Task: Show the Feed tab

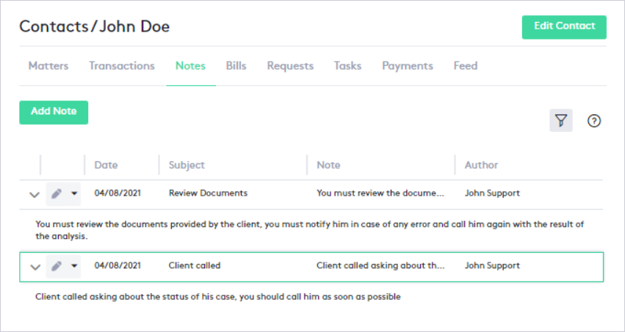Action: pos(466,66)
